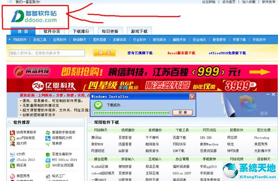Close the 速浪桌面 ad banner

(x=273, y=94)
